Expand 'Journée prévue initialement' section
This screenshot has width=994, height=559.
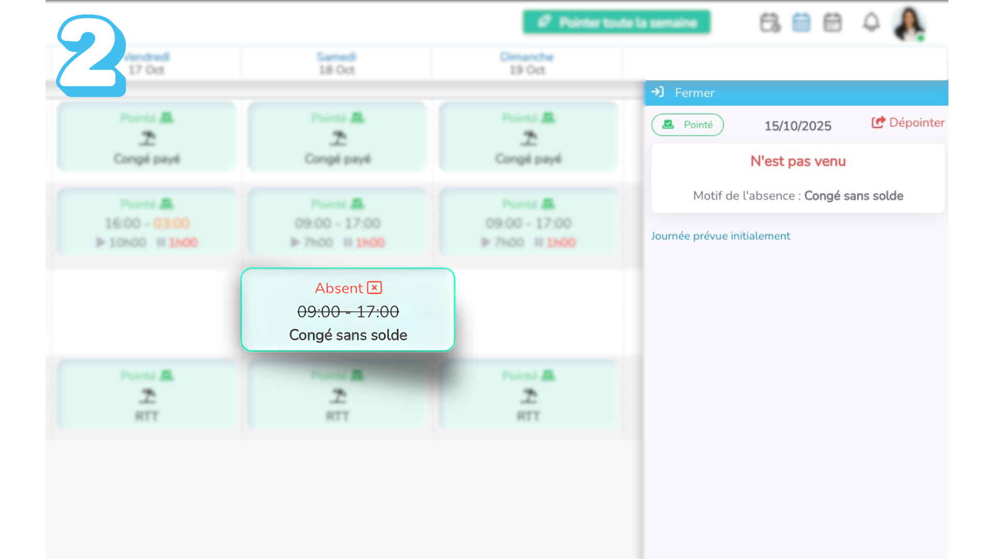[720, 236]
